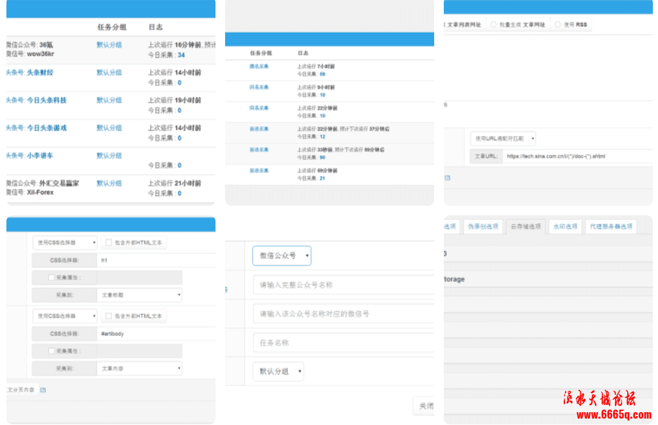Click the 关闭 button
The height and width of the screenshot is (425, 658).
[424, 406]
